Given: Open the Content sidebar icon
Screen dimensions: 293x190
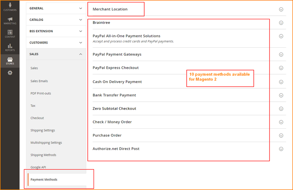Looking at the screenshot, I should 10,34.
